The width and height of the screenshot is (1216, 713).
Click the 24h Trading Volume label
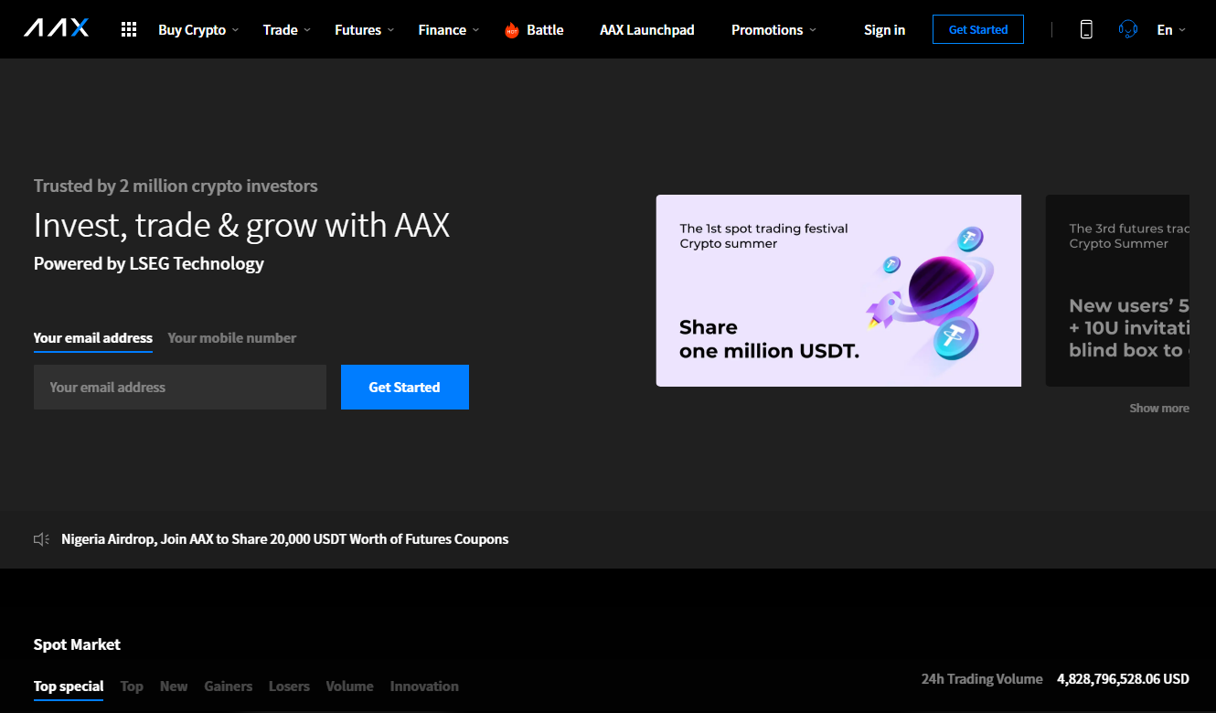click(982, 679)
